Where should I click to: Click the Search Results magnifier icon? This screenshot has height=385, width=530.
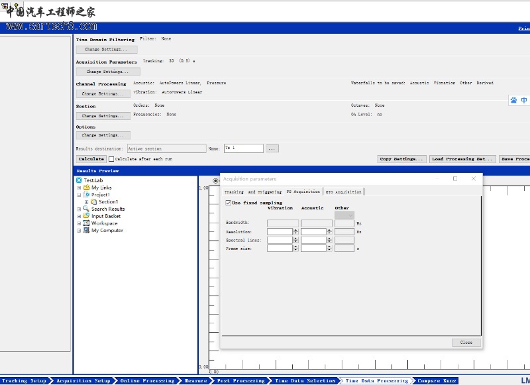coord(86,209)
